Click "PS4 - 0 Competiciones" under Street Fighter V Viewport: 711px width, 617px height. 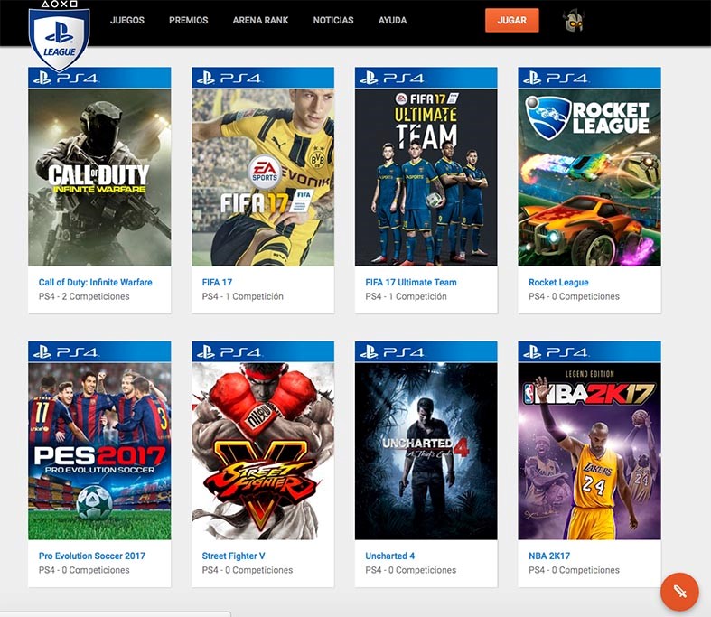(x=248, y=570)
